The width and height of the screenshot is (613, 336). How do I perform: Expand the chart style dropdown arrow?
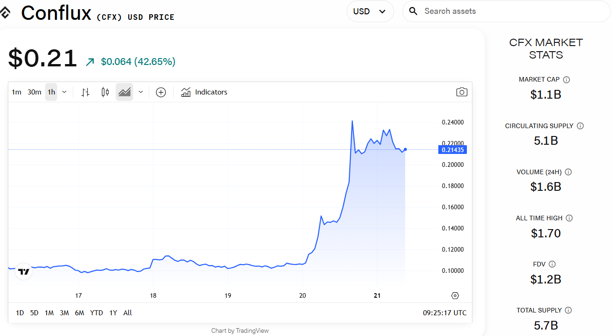coord(141,92)
